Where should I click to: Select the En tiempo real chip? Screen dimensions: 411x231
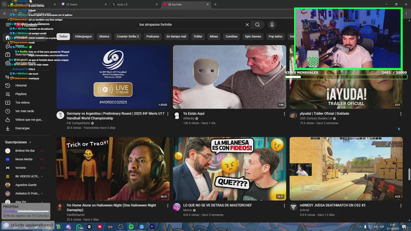(176, 37)
